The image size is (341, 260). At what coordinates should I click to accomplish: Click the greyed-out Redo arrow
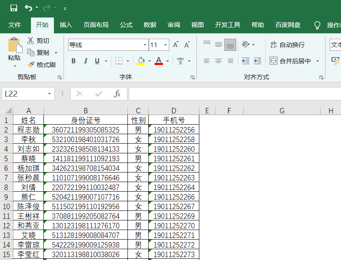[x=47, y=8]
